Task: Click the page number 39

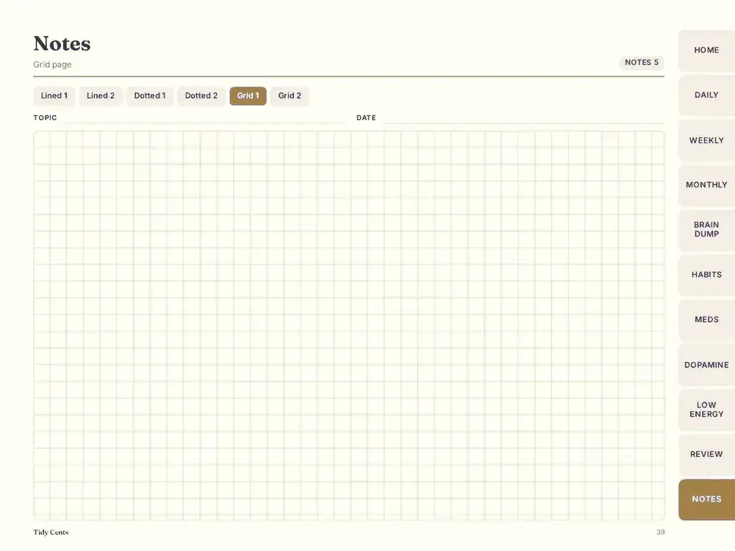Action: (661, 532)
